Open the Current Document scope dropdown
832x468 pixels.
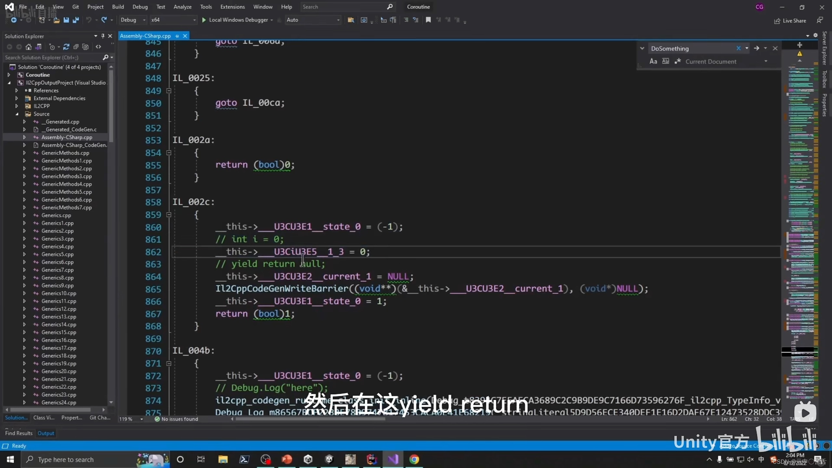(x=766, y=61)
